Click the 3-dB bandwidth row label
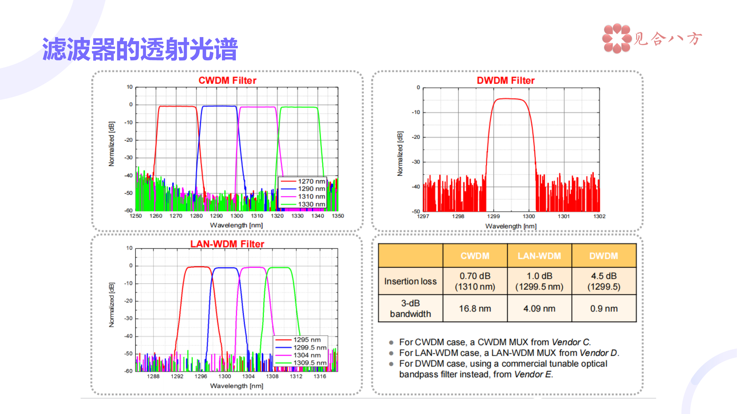Screen dimensions: 737x414 (411, 308)
